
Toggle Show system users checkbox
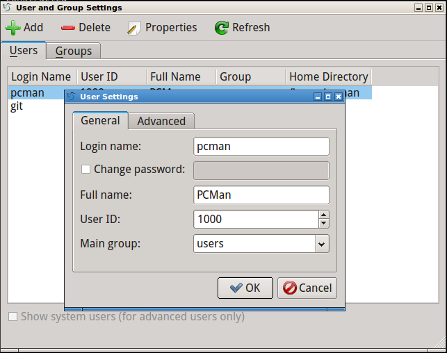[13, 317]
